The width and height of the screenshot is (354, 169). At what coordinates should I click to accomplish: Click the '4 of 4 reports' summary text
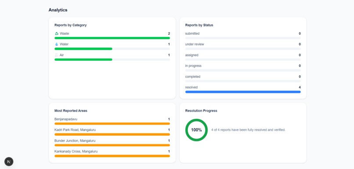click(x=248, y=130)
